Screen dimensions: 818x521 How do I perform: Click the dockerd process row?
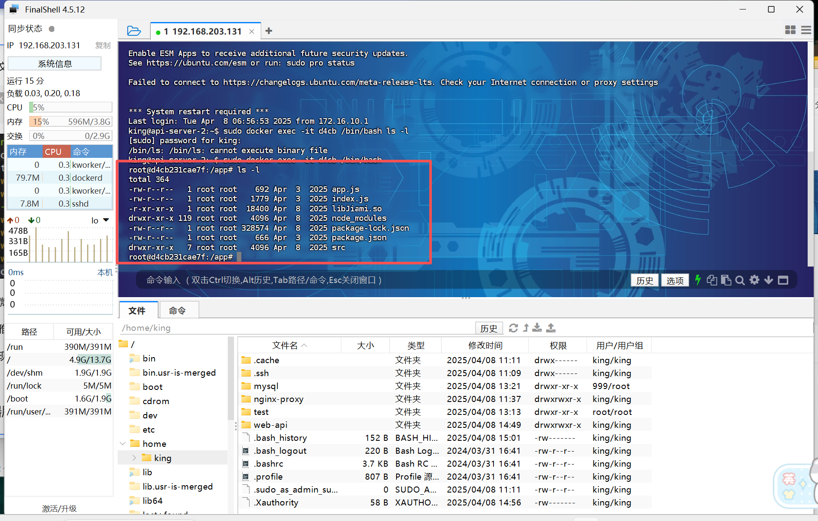60,178
